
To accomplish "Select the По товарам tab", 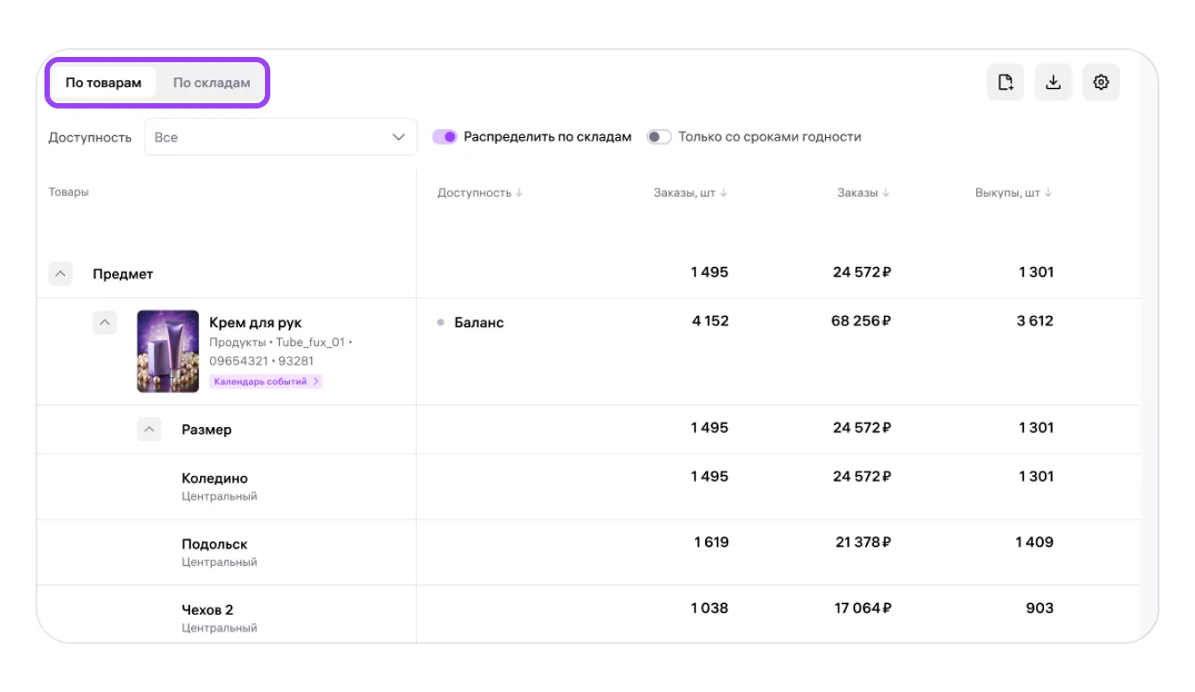I will 103,83.
